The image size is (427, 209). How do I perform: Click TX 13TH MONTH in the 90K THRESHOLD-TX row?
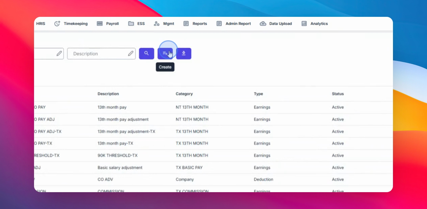pyautogui.click(x=192, y=156)
